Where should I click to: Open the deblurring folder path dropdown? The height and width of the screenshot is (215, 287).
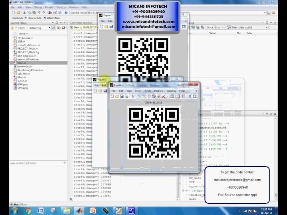(49, 28)
